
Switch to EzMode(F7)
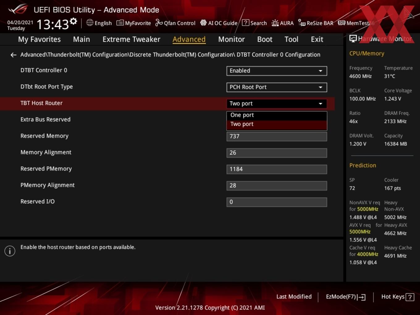tap(341, 297)
